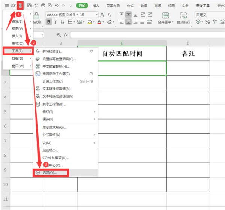Viewport: 225px width, 210px height.
Task: Click the fx Insert Function icon
Action: point(66,35)
